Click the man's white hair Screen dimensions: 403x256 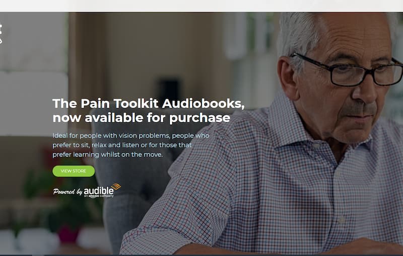[299, 32]
